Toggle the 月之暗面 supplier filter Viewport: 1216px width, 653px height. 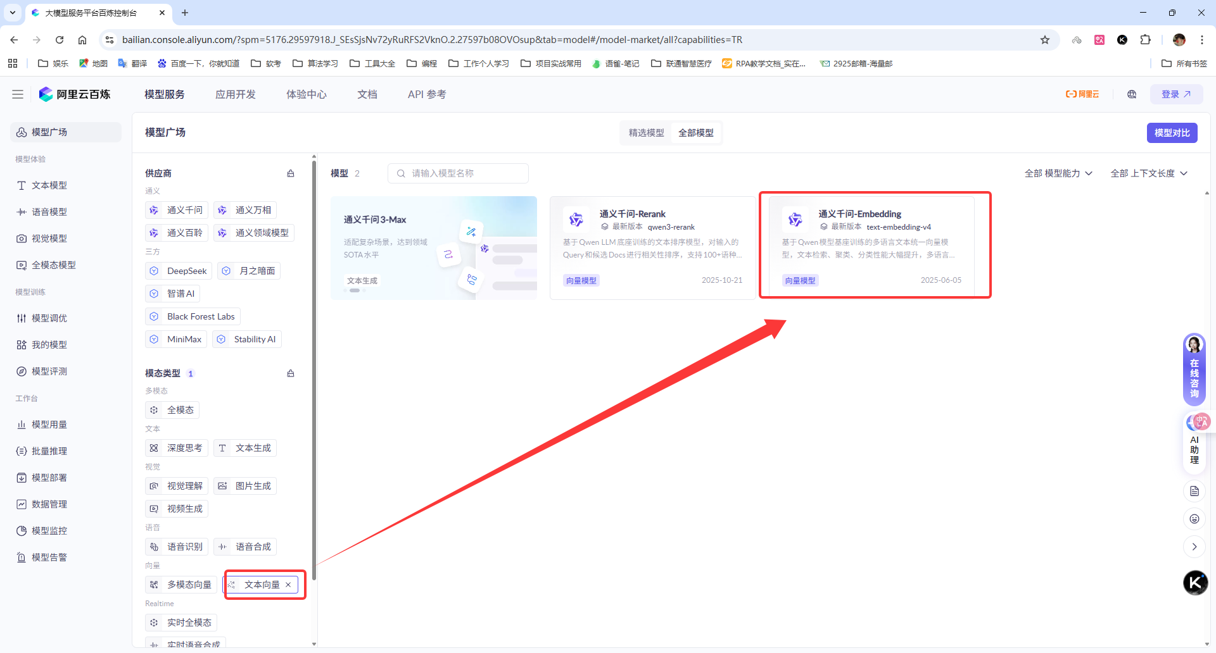(x=249, y=271)
